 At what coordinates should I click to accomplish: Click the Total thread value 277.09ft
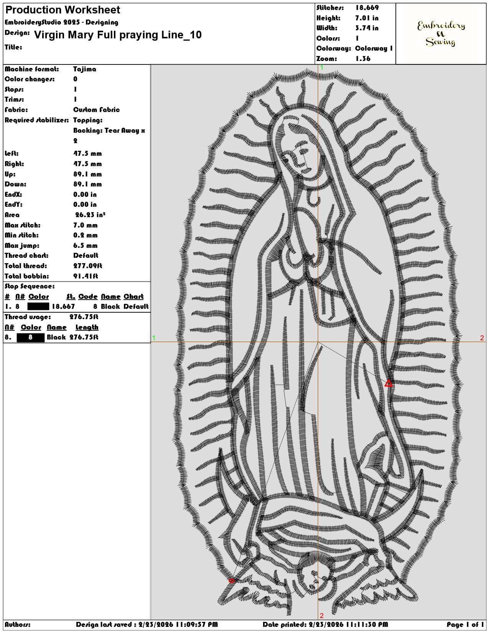(88, 266)
